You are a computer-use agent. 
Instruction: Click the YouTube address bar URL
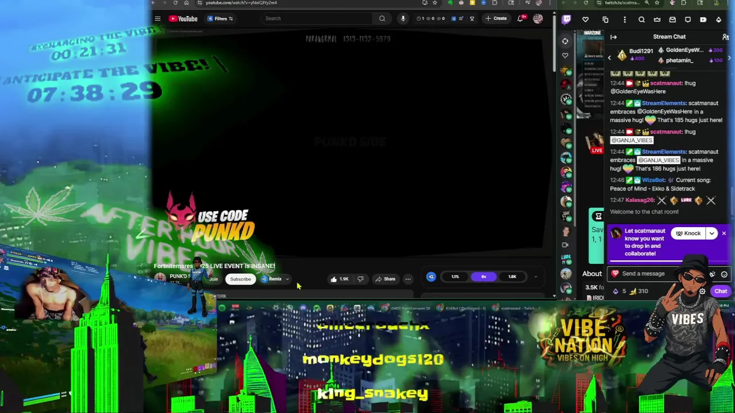point(241,3)
